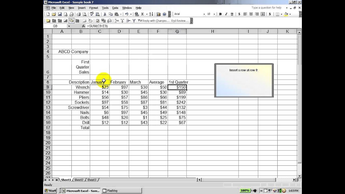Click the vertical scrollbar down arrow

(x=299, y=176)
